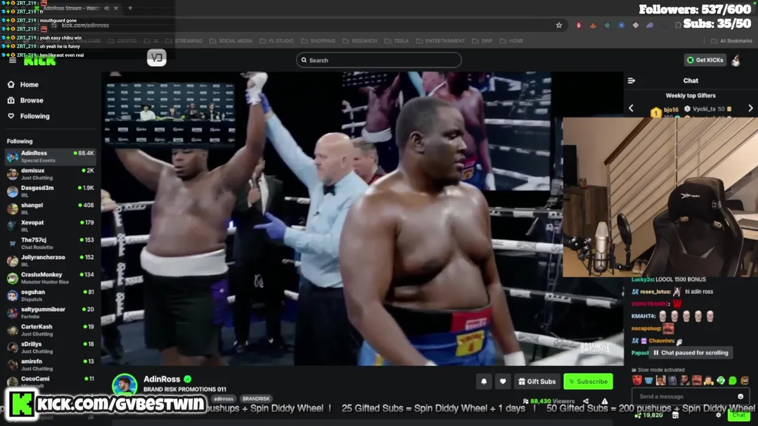Viewport: 758px width, 426px height.
Task: Open the user profile avatar menu
Action: (x=736, y=60)
